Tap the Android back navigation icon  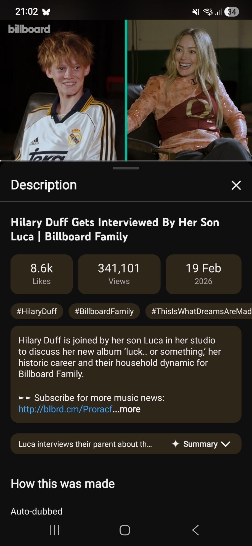[x=195, y=530]
